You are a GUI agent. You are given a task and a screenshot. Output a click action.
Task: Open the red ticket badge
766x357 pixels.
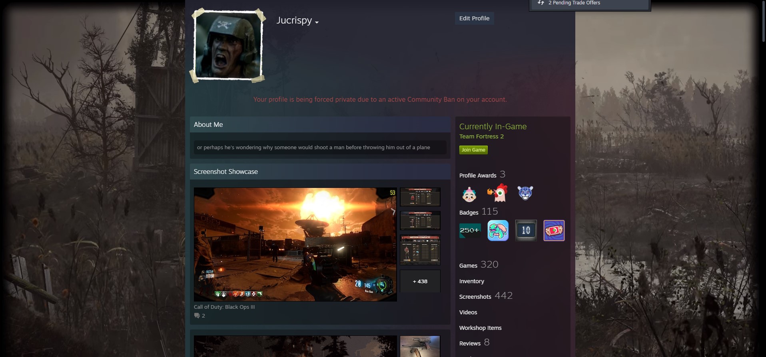pyautogui.click(x=554, y=231)
